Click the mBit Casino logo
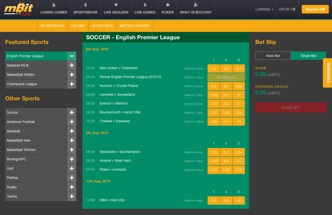The height and width of the screenshot is (215, 332). [x=18, y=9]
